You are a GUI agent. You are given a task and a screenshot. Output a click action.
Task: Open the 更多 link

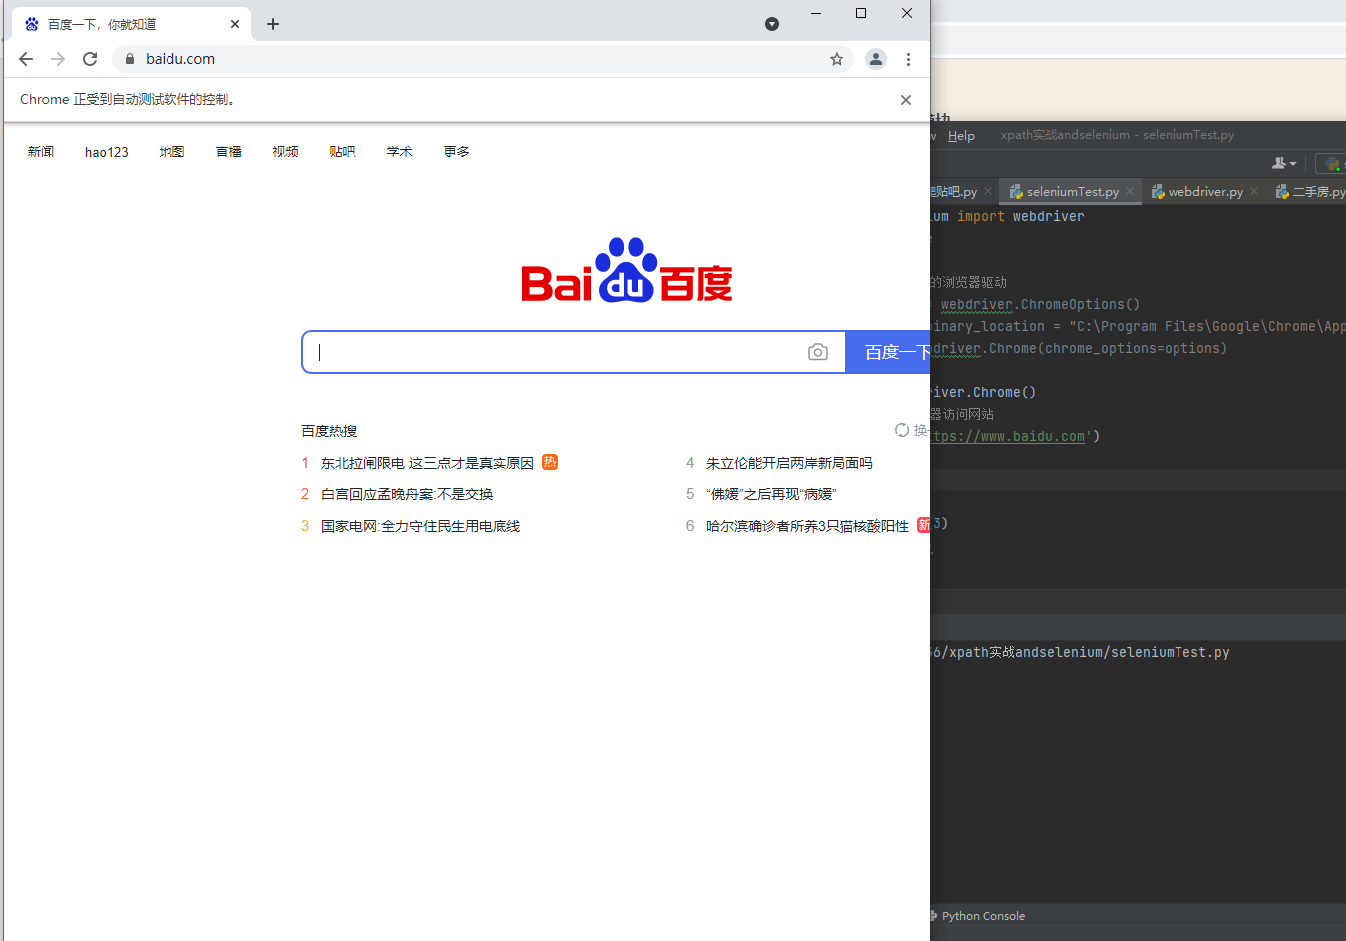(x=457, y=152)
